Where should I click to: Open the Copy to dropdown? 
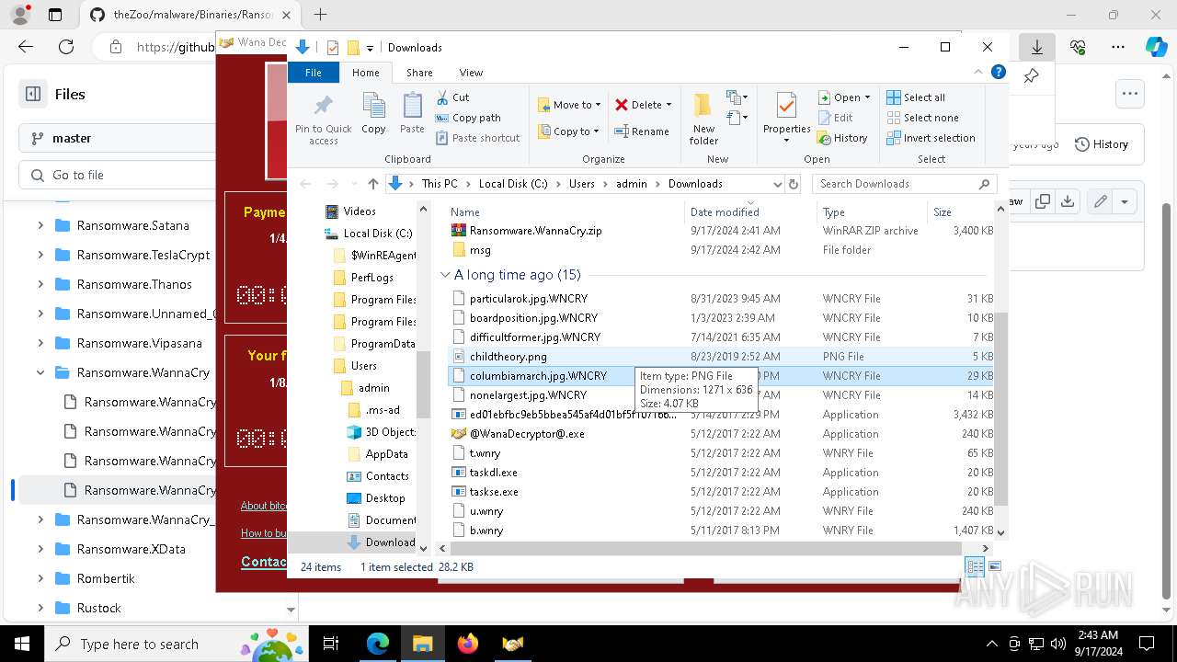pos(568,131)
